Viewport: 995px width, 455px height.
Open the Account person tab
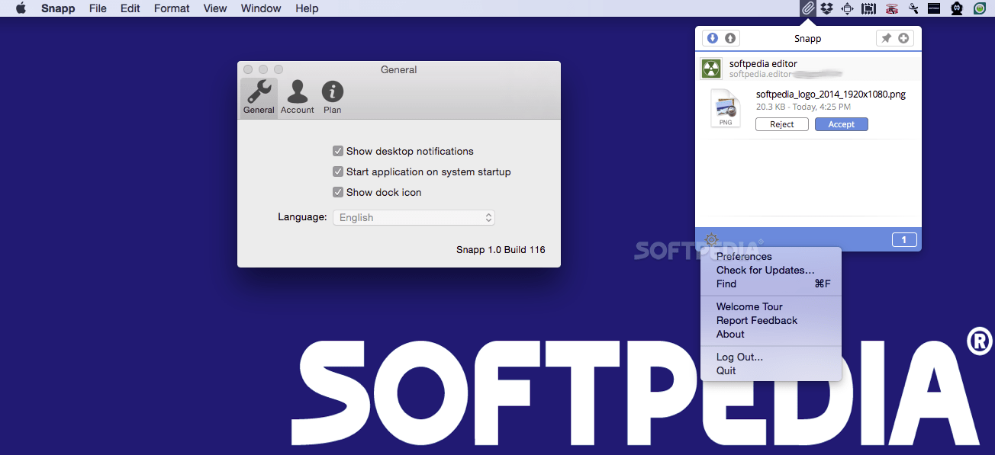tap(297, 97)
